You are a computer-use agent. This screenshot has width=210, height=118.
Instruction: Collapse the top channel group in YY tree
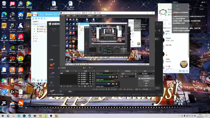[34, 24]
